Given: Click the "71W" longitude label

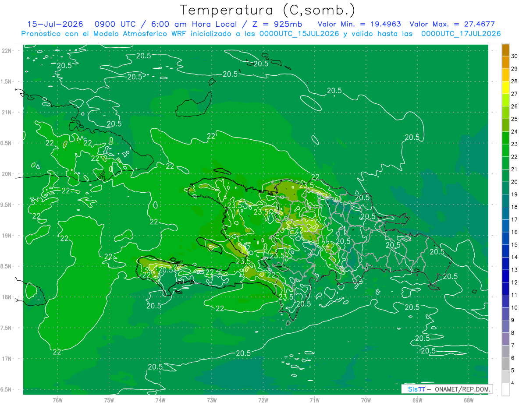Looking at the screenshot, I should coord(314,400).
